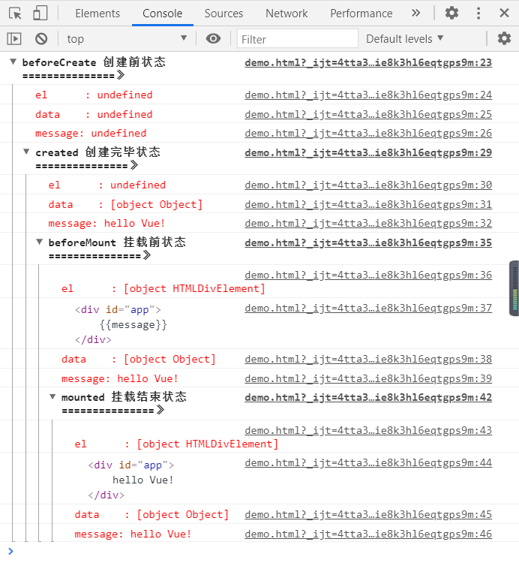Switch to the Network tab

tap(286, 13)
